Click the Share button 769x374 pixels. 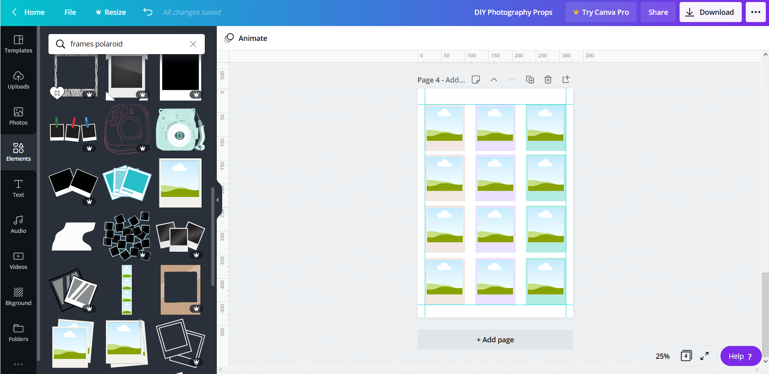pyautogui.click(x=658, y=12)
